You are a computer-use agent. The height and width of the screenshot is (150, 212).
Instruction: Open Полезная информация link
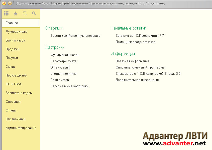pyautogui.click(x=132, y=61)
